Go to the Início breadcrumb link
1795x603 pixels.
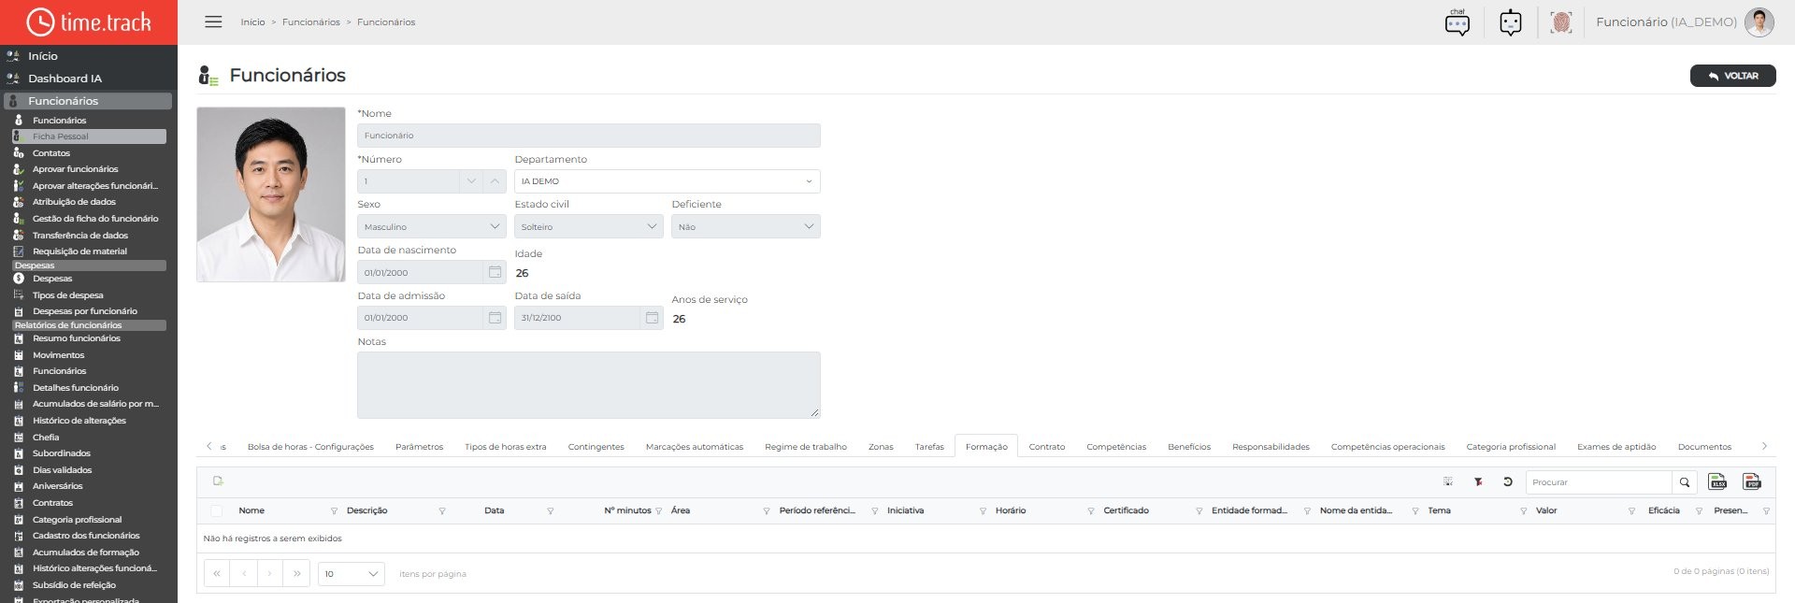[252, 22]
